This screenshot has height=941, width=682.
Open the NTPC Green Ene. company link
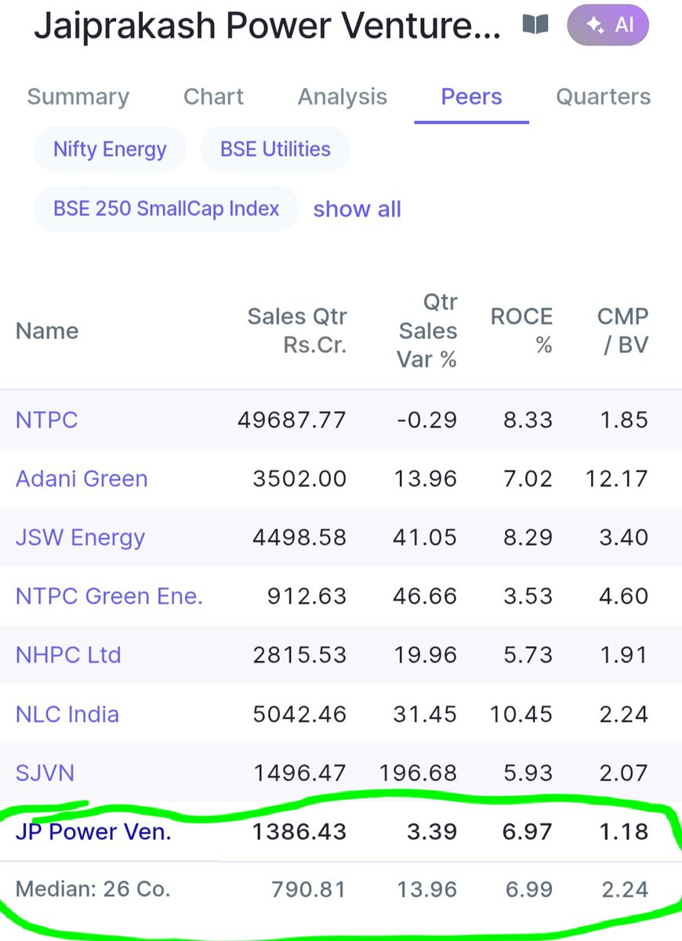click(109, 596)
